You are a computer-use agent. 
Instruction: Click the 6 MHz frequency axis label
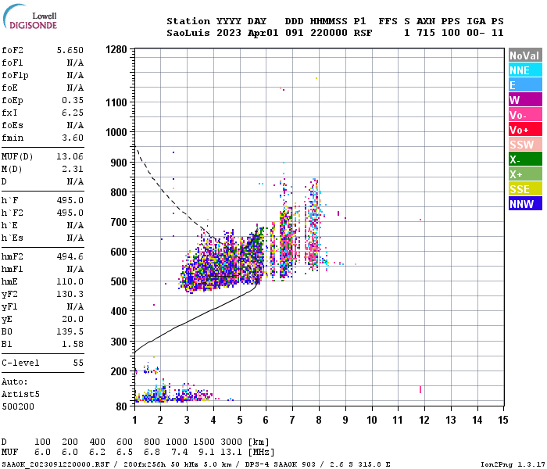(266, 420)
